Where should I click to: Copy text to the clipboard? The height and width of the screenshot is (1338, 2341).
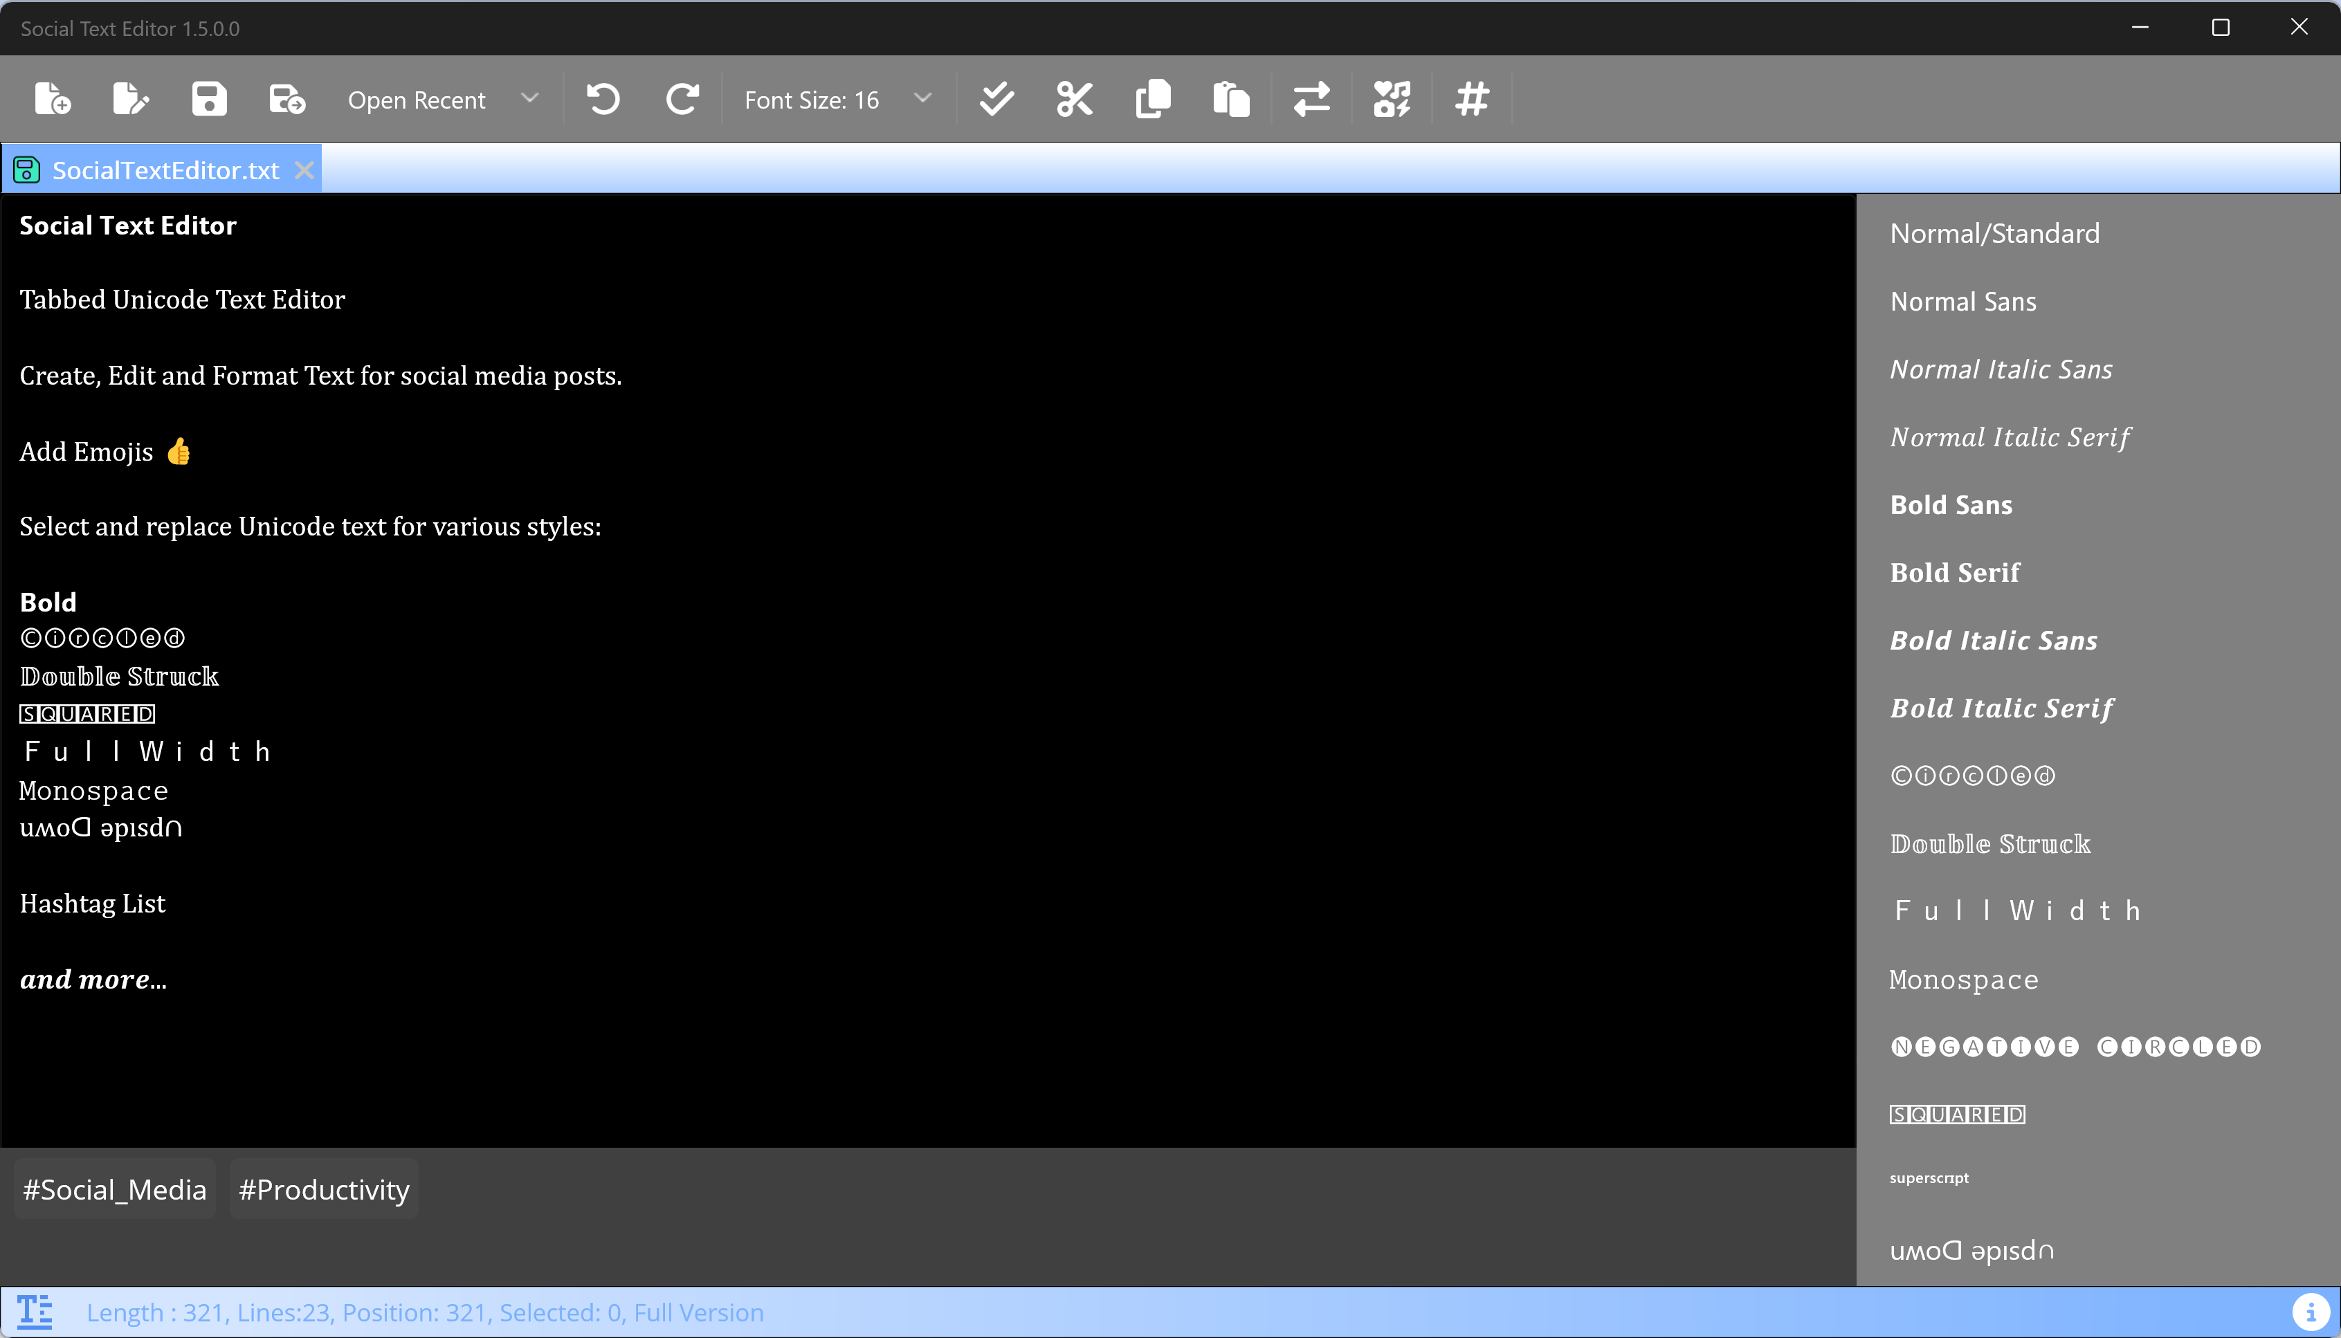[x=1154, y=98]
